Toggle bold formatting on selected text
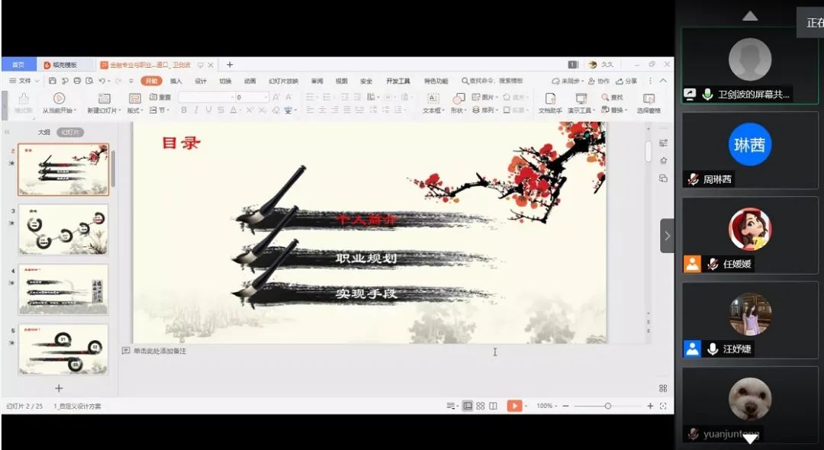 pyautogui.click(x=183, y=111)
